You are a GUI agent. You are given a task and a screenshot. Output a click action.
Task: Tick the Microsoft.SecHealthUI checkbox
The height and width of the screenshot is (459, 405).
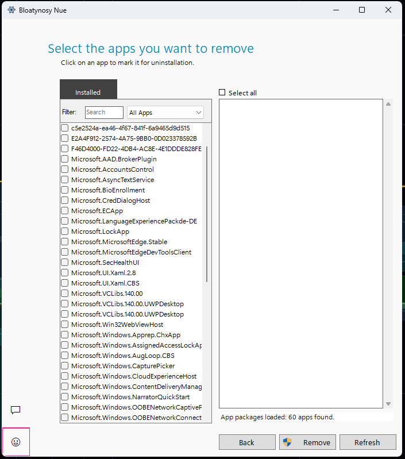tap(65, 263)
